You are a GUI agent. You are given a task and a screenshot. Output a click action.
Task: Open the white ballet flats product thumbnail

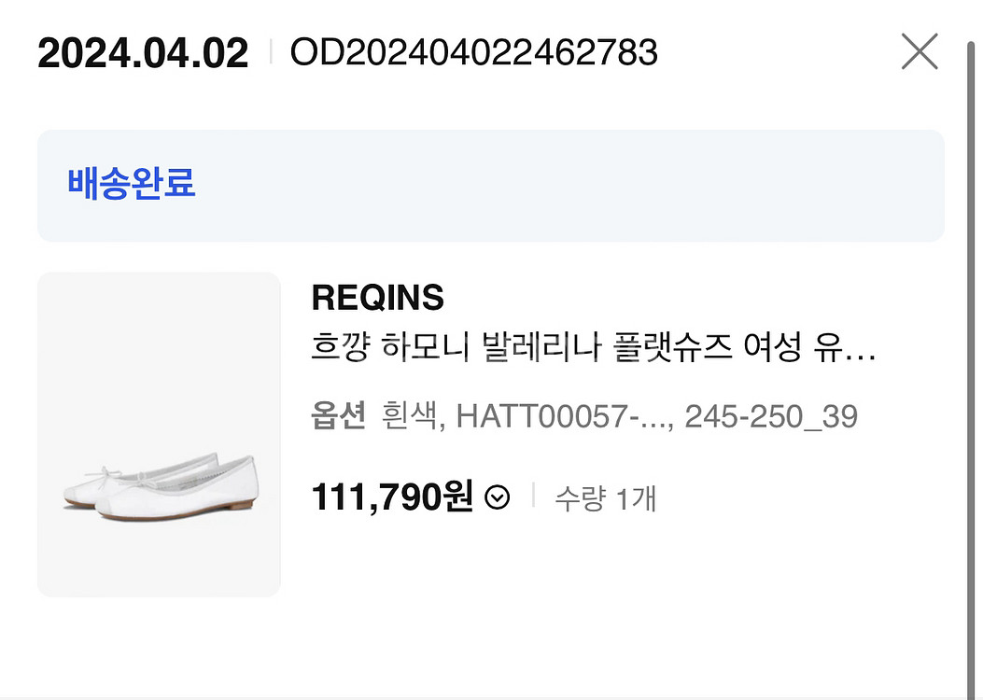159,434
